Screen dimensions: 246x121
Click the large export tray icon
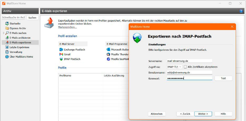pyautogui.click(x=49, y=23)
